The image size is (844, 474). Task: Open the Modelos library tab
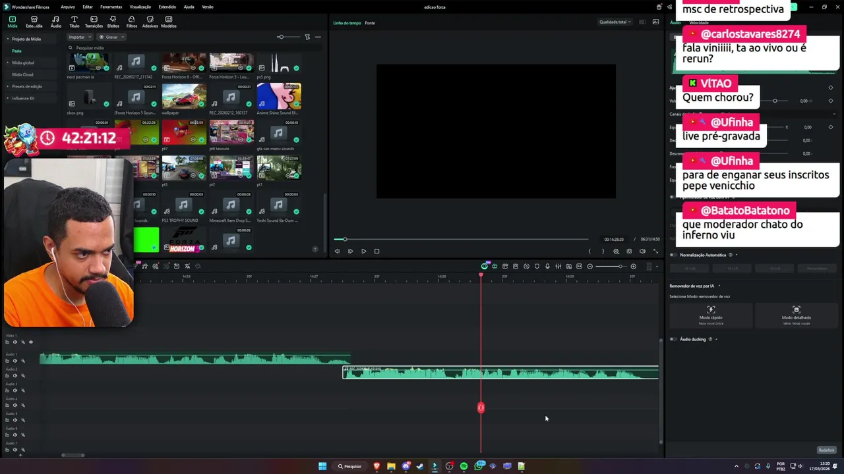pyautogui.click(x=169, y=22)
